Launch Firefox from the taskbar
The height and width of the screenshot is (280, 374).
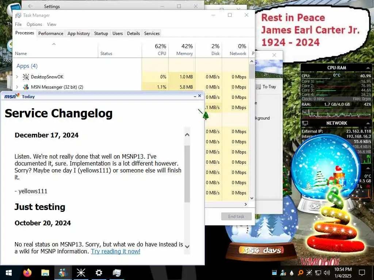tap(27, 273)
